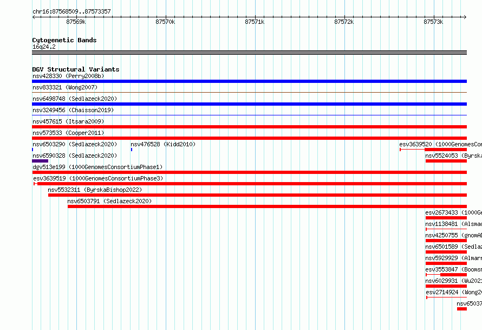Image resolution: width=482 pixels, height=330 pixels.
Task: Click the Cytogenetic Bands track title
Action: click(x=64, y=40)
